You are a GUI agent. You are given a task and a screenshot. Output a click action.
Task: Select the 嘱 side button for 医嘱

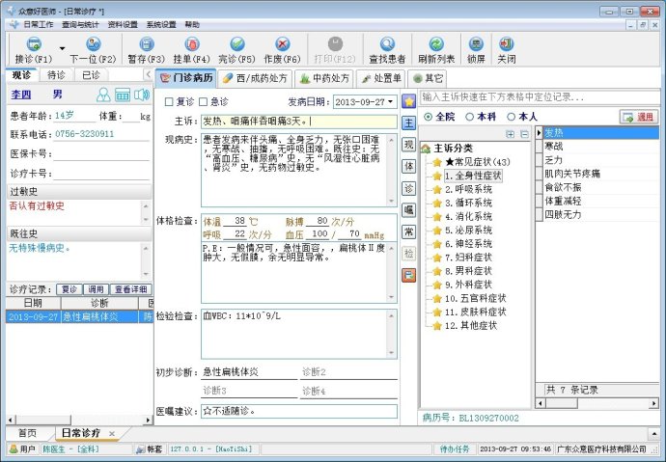point(408,209)
